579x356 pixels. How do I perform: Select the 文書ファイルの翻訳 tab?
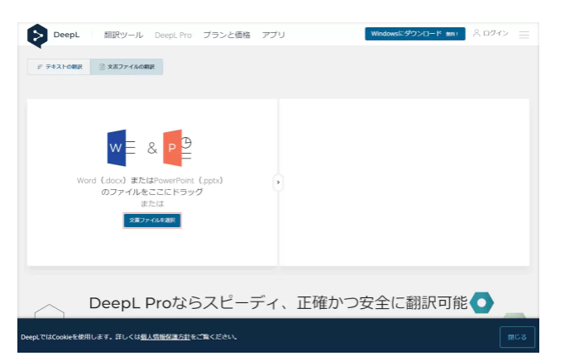(x=127, y=67)
